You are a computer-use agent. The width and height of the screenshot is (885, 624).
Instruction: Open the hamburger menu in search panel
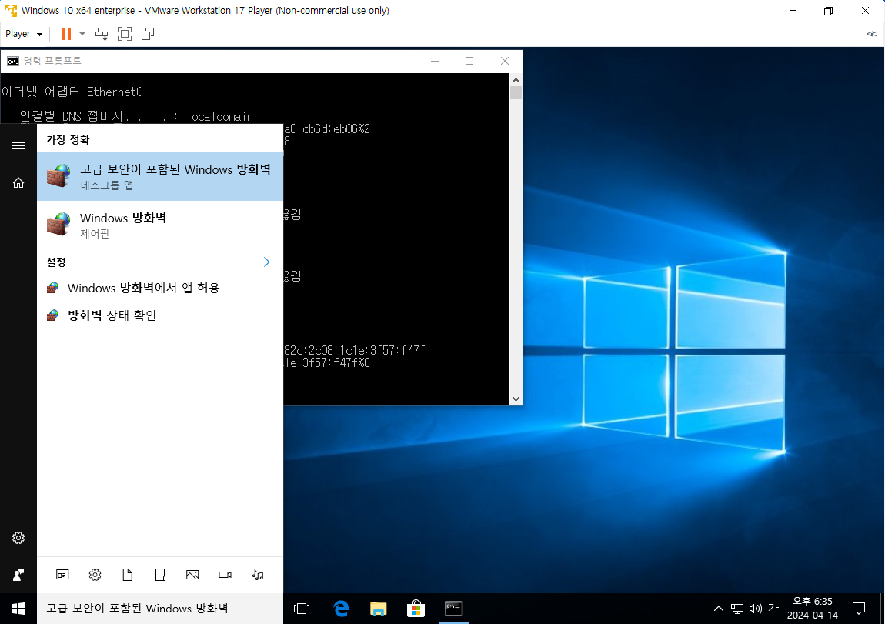(18, 146)
